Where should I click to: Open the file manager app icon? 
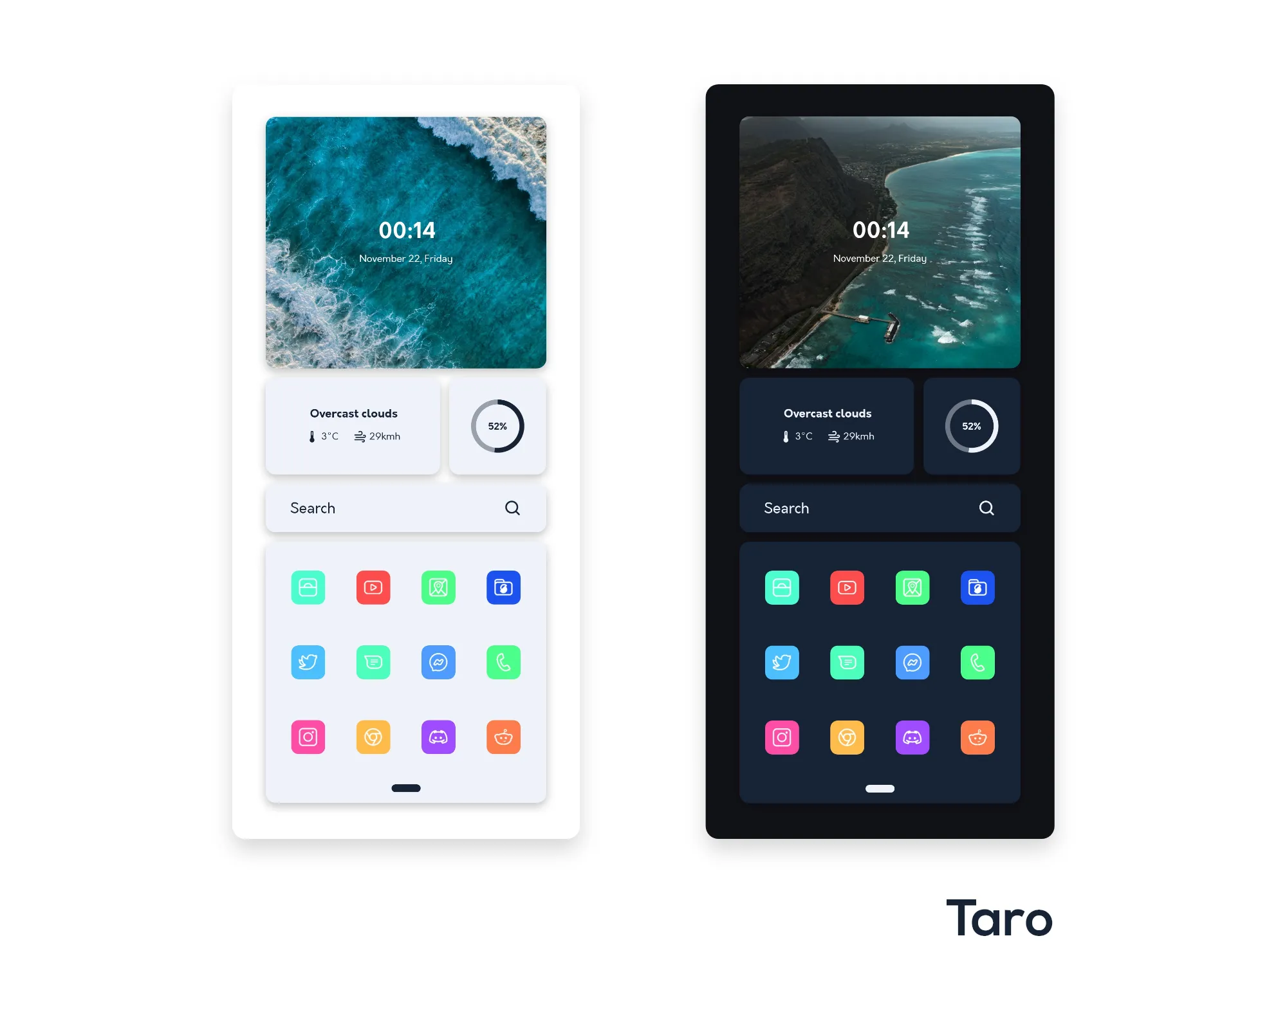[x=505, y=587]
